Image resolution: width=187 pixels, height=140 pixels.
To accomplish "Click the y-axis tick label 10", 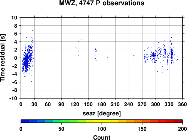I will coord(14,18).
